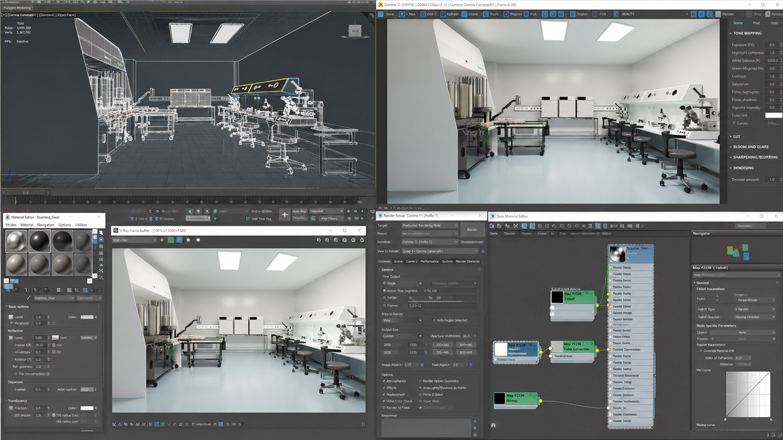Viewport: 783px width, 440px height.
Task: Click the green channel icon in V-Ray frame buffer
Action: [x=170, y=240]
